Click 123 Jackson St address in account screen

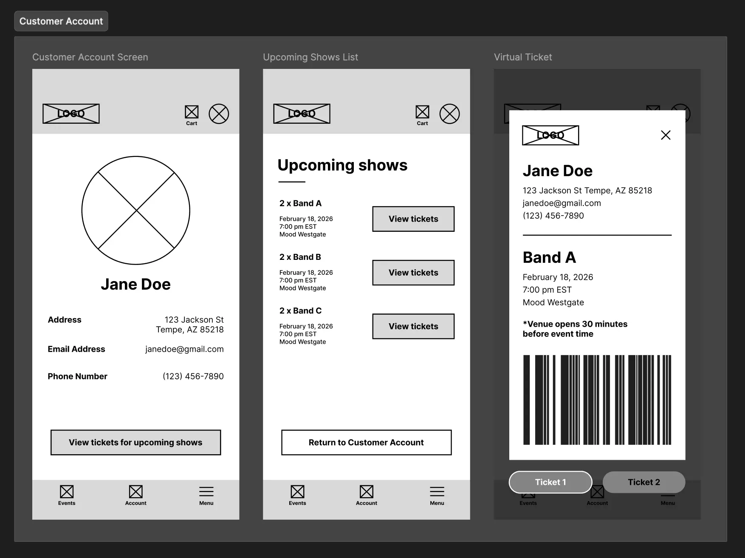tap(190, 325)
